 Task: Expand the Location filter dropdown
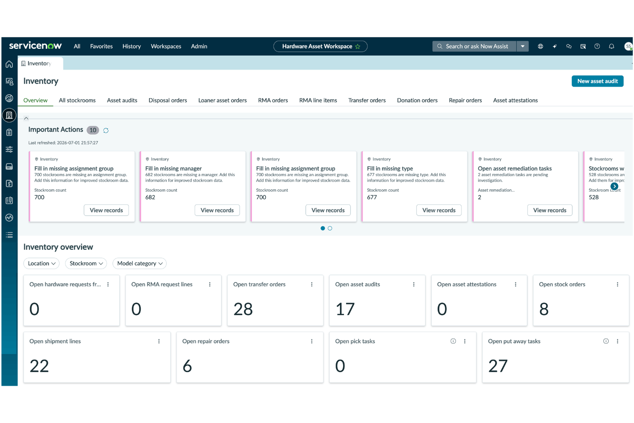[42, 264]
